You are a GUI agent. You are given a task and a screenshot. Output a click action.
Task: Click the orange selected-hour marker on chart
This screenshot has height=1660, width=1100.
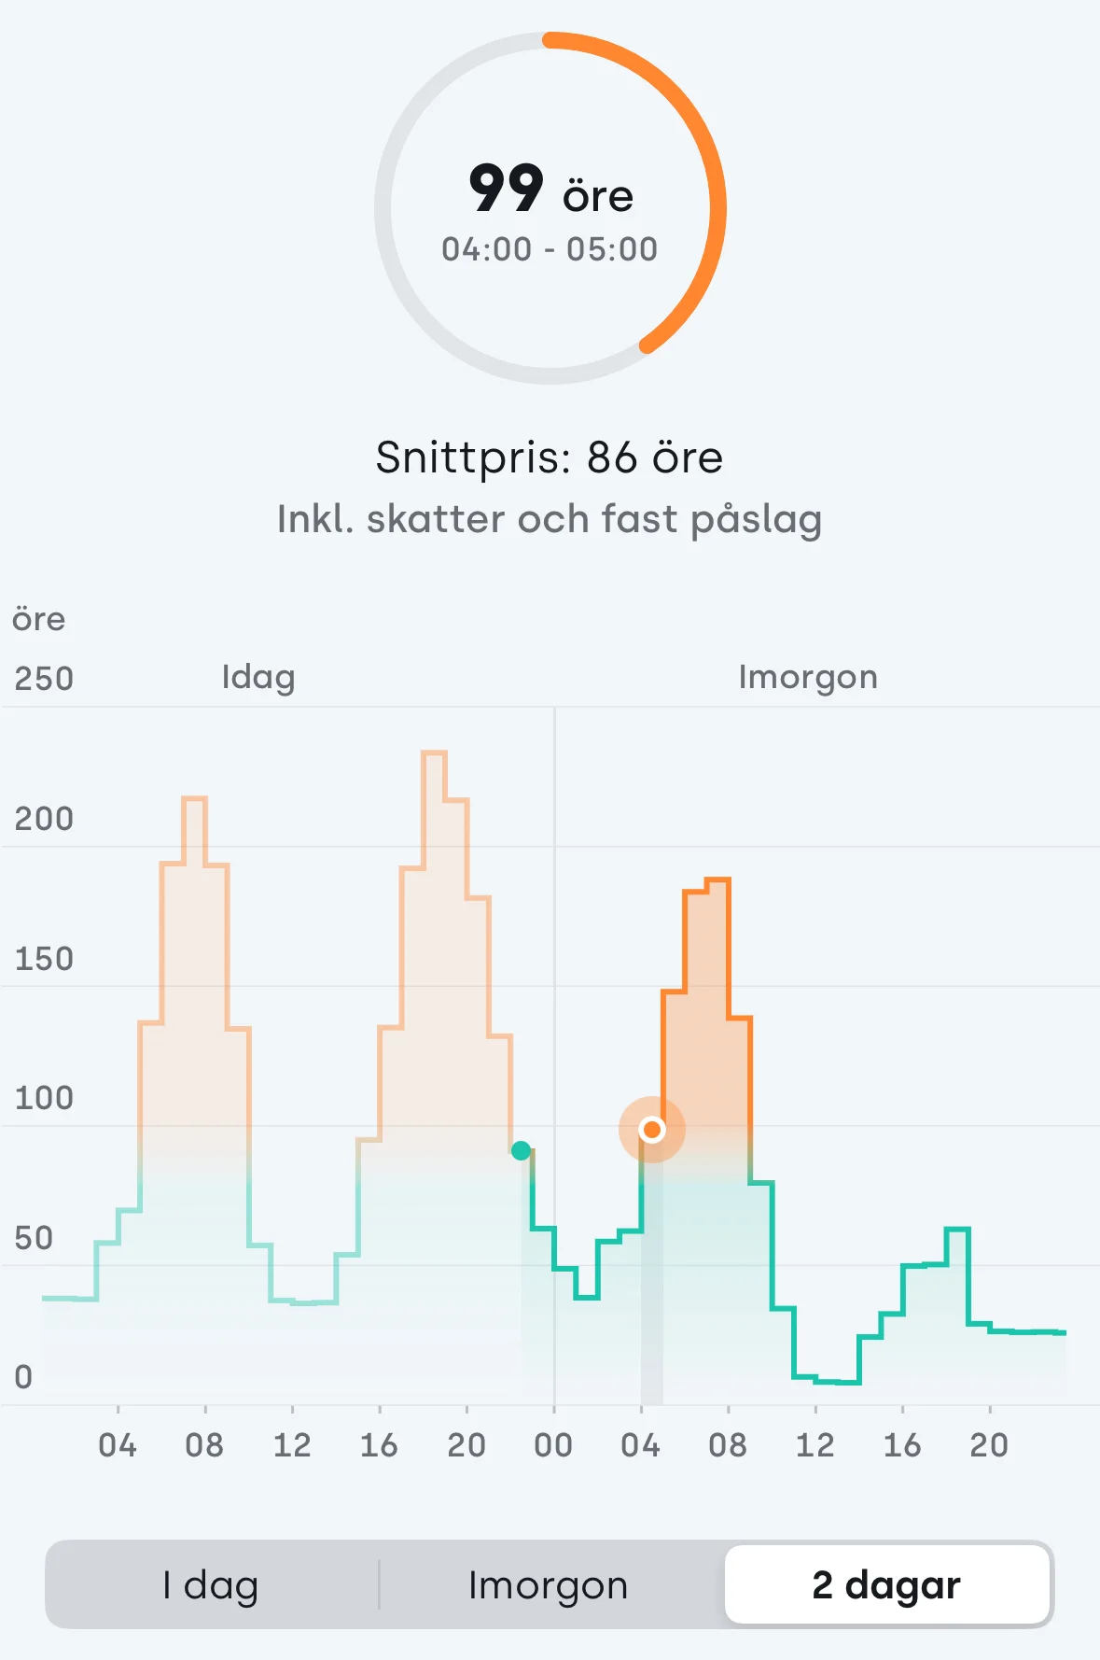652,1130
